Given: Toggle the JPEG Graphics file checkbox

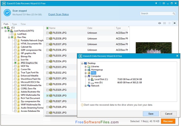Looking at the screenshot, I should tap(15, 63).
